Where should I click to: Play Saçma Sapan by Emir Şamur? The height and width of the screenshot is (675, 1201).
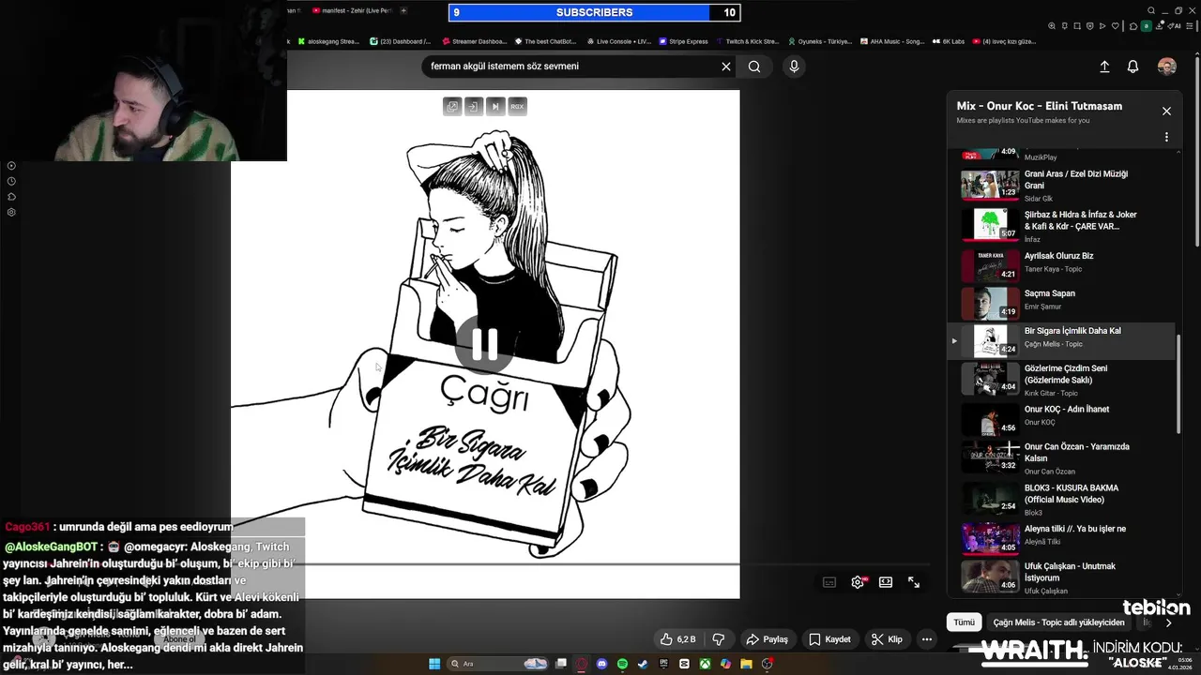[1062, 304]
